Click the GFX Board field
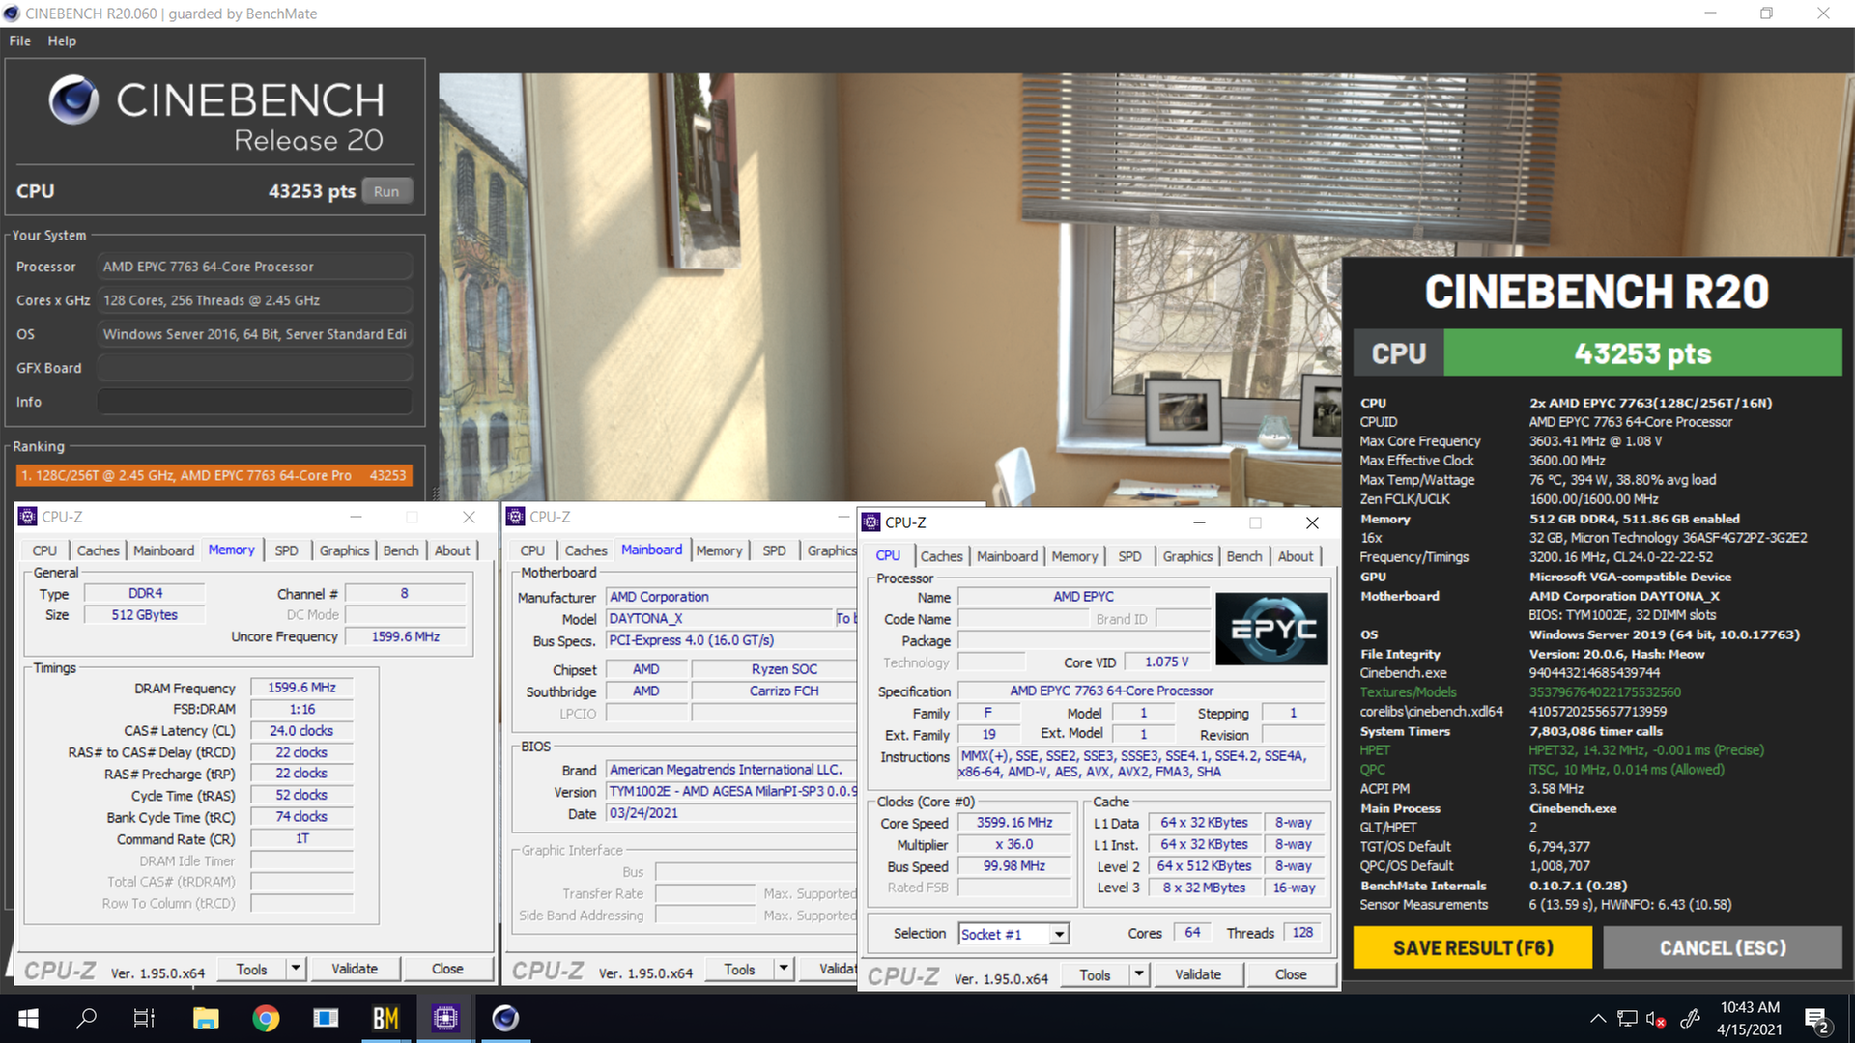1855x1043 pixels. (x=255, y=368)
